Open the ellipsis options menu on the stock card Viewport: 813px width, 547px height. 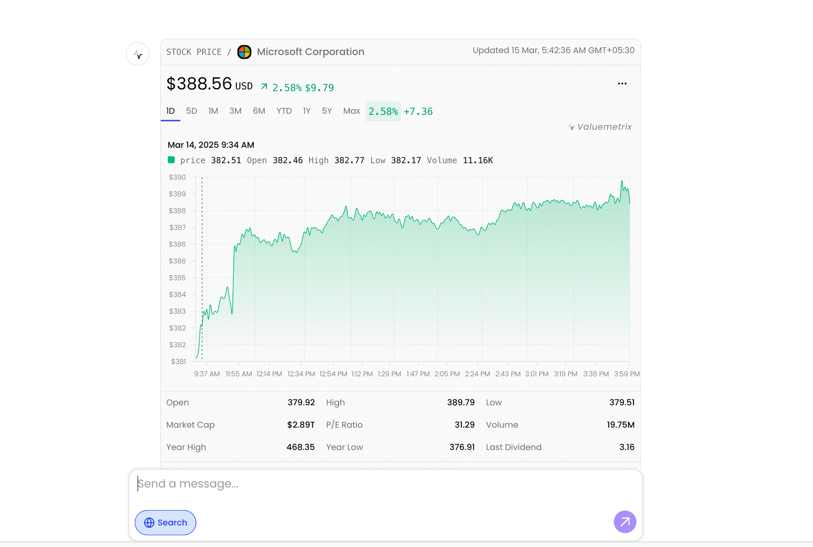pyautogui.click(x=622, y=83)
